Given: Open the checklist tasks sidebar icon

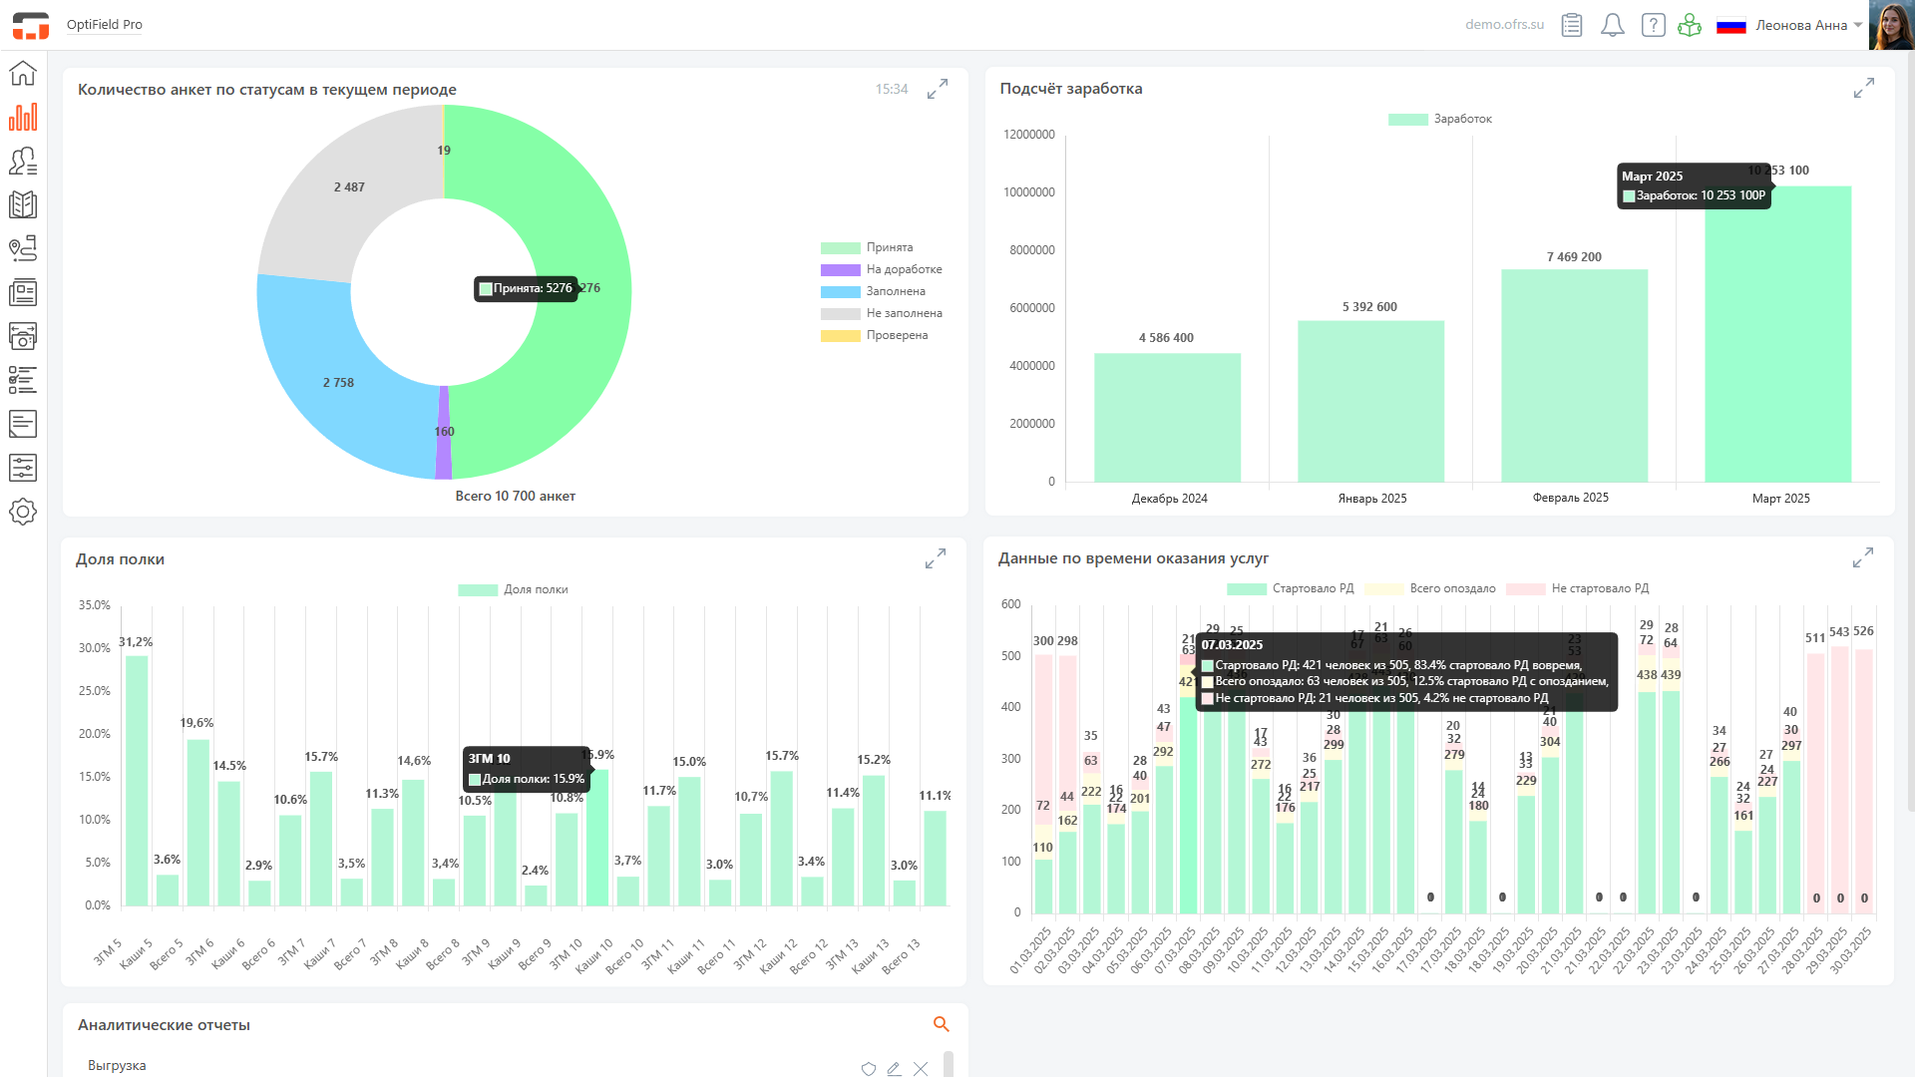Looking at the screenshot, I should [23, 380].
